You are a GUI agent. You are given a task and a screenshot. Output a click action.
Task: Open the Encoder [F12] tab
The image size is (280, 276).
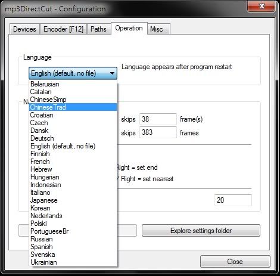click(63, 29)
